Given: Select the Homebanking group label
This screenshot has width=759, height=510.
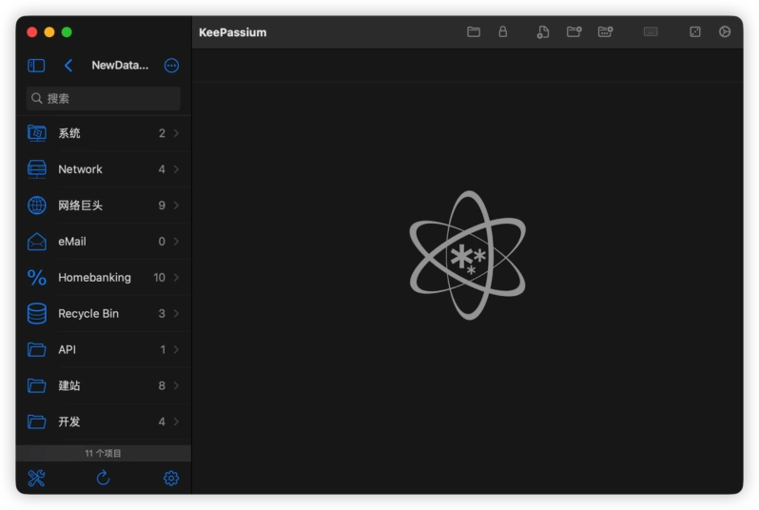Looking at the screenshot, I should tap(94, 278).
